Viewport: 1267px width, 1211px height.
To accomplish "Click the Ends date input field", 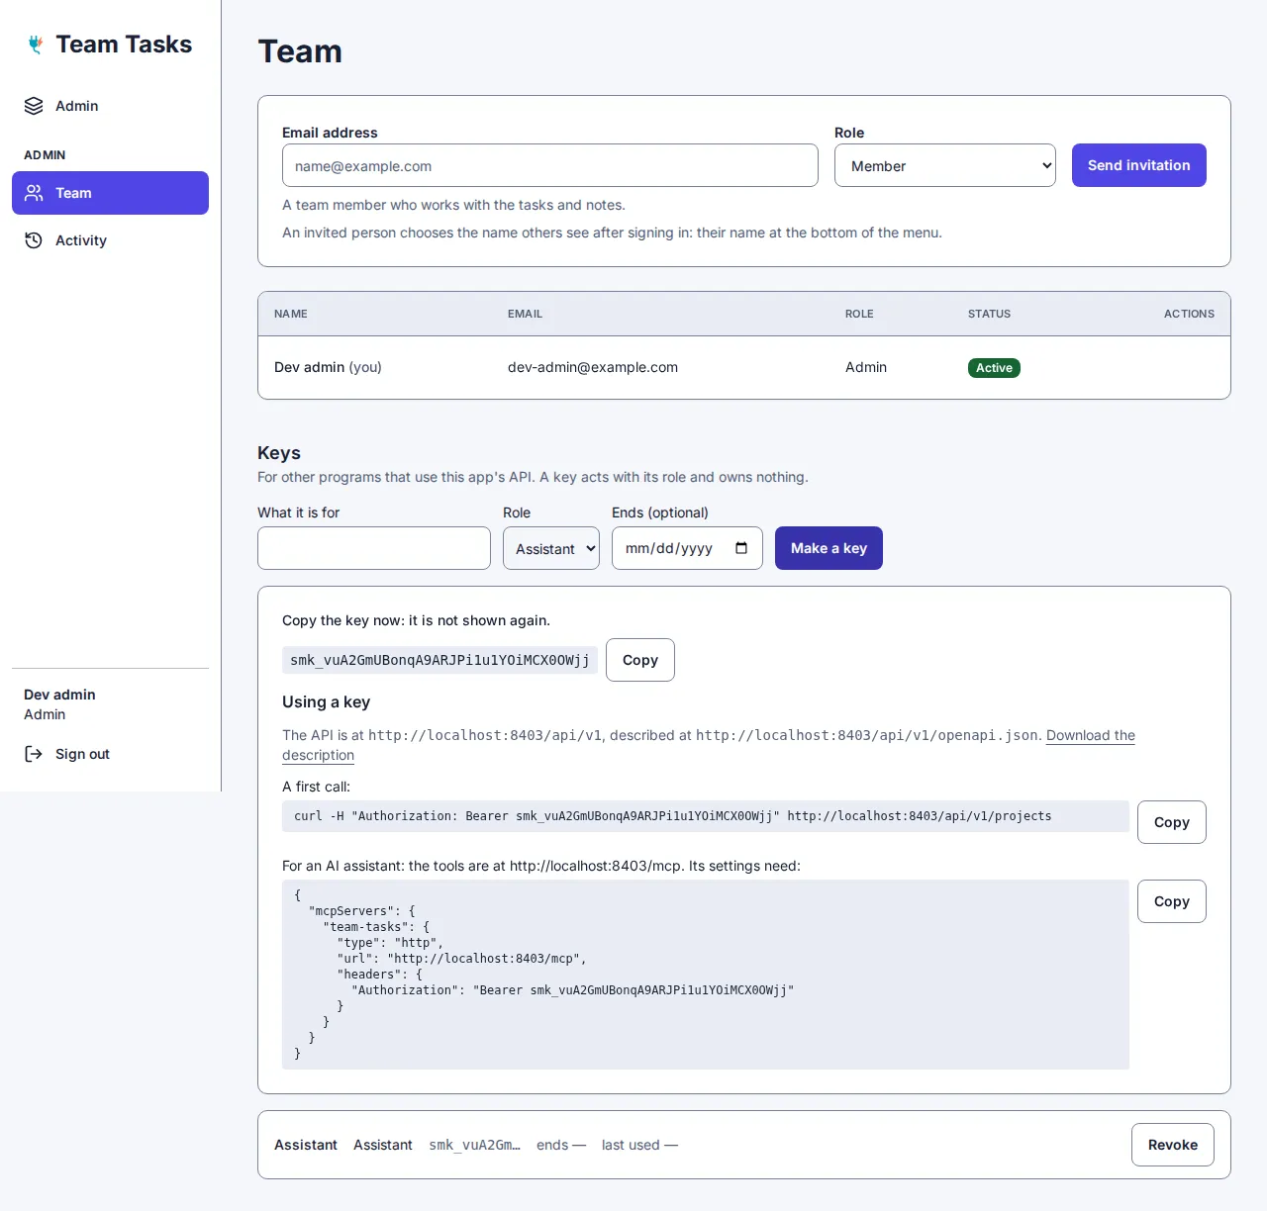I will tap(687, 548).
